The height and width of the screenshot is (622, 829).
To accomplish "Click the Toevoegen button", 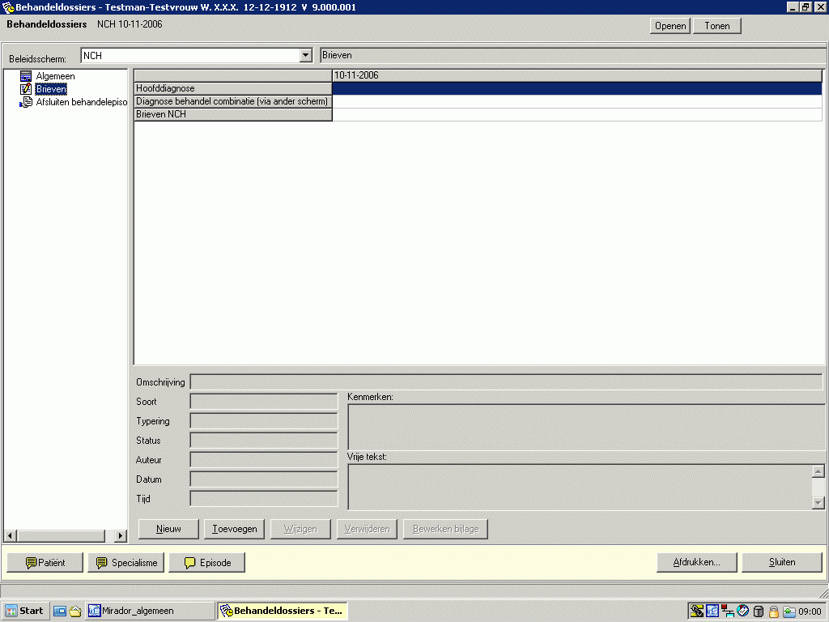I will tap(234, 529).
